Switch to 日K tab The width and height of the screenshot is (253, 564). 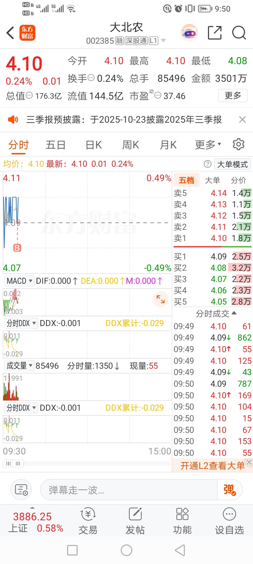[x=93, y=145]
